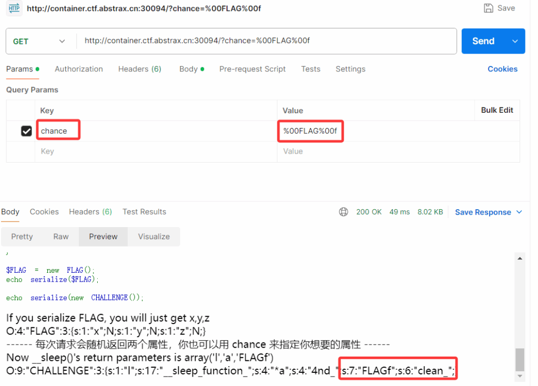This screenshot has width=538, height=386.
Task: Select the request Body tab
Action: [x=188, y=69]
